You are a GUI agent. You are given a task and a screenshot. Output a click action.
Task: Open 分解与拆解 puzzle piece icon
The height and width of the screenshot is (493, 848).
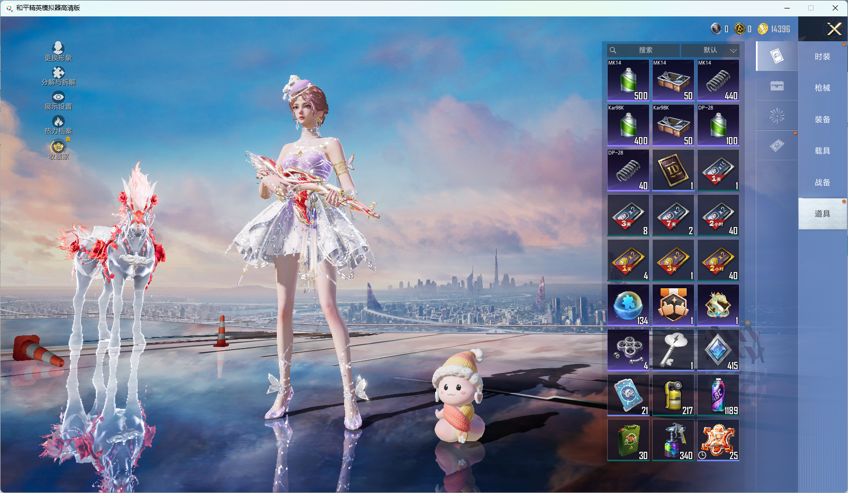point(58,72)
